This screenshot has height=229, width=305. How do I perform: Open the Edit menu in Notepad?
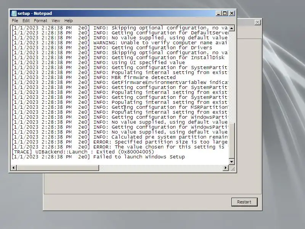[26, 21]
